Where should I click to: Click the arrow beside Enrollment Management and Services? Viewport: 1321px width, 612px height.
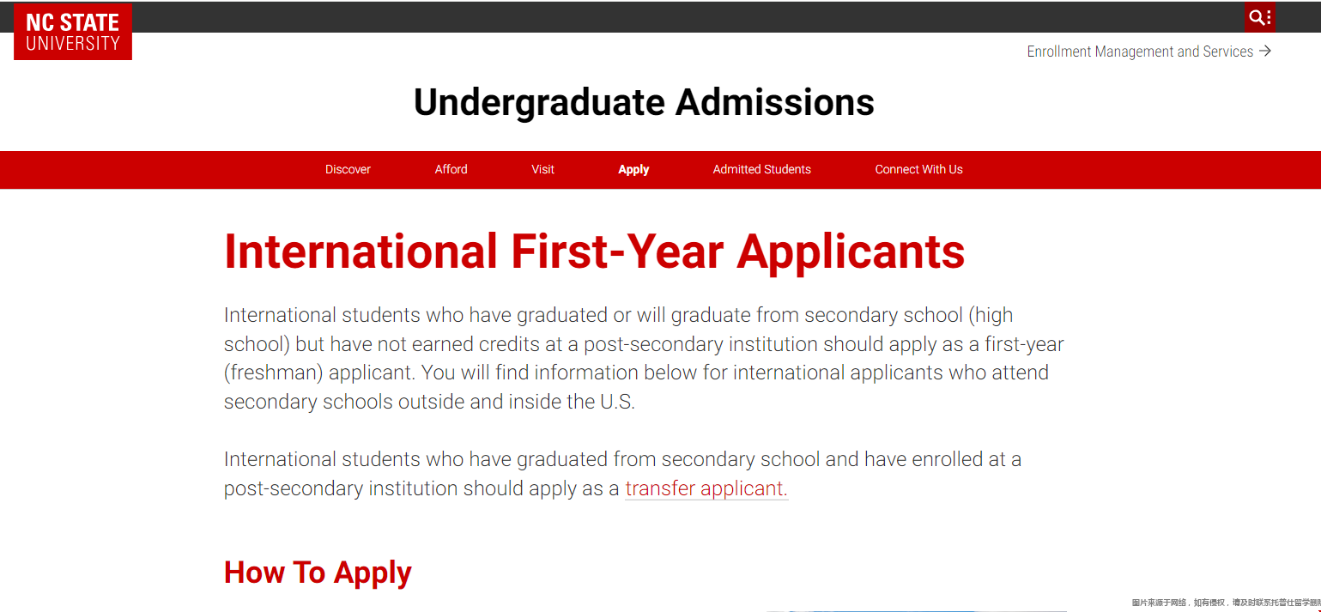pyautogui.click(x=1265, y=52)
